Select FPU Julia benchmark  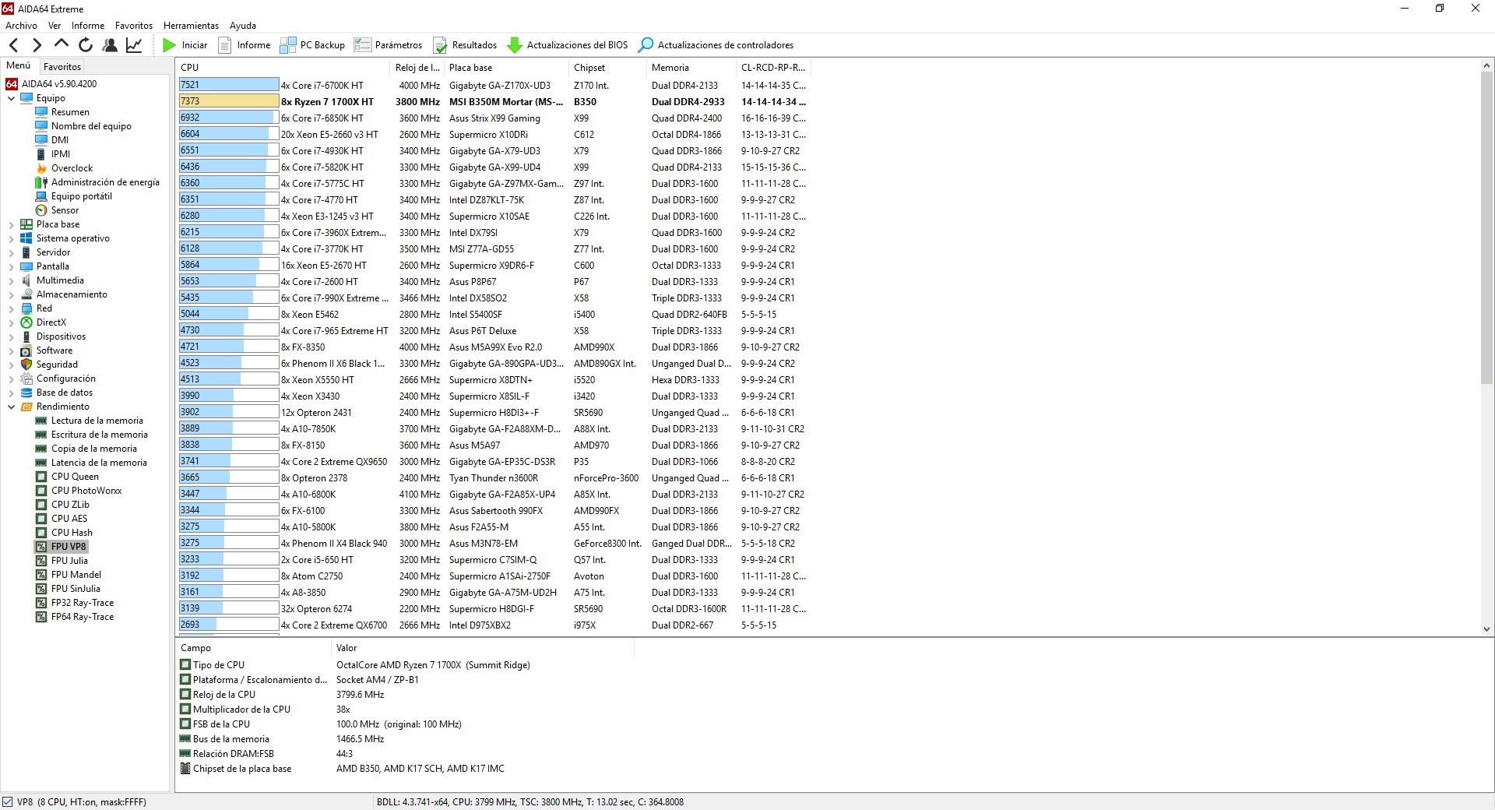point(62,561)
